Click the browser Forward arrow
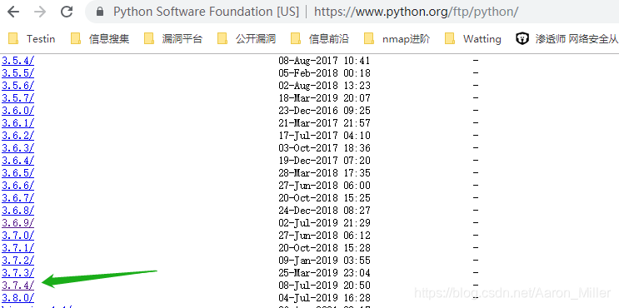 (x=40, y=12)
